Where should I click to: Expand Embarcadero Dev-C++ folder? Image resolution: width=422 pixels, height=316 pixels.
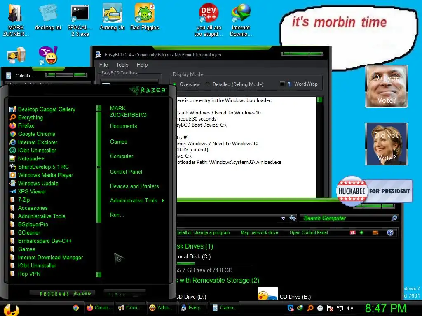pos(41,241)
